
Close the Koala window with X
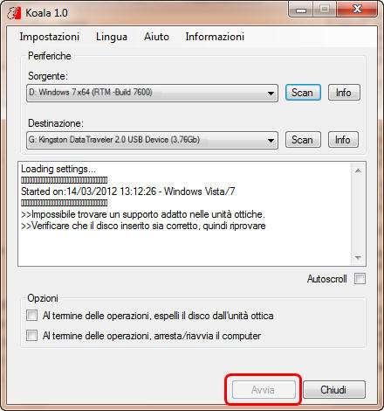coord(357,10)
